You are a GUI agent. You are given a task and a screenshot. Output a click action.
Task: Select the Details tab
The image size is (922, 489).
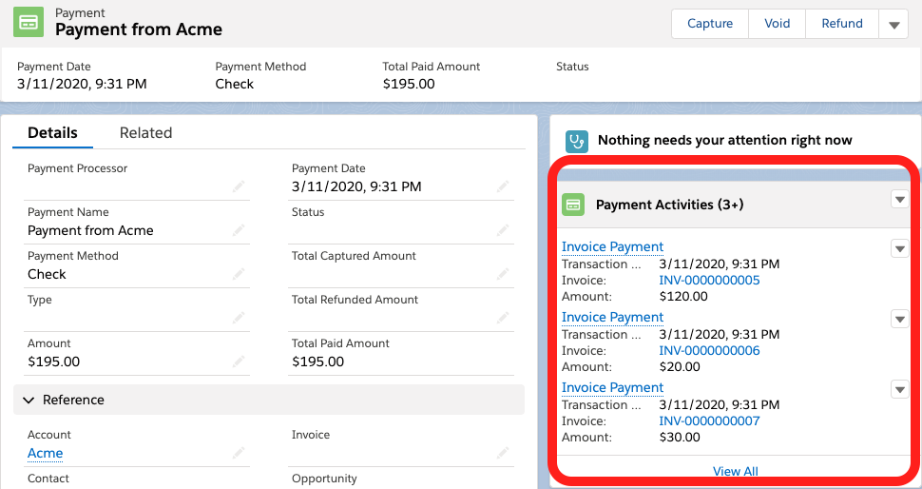[x=52, y=133]
